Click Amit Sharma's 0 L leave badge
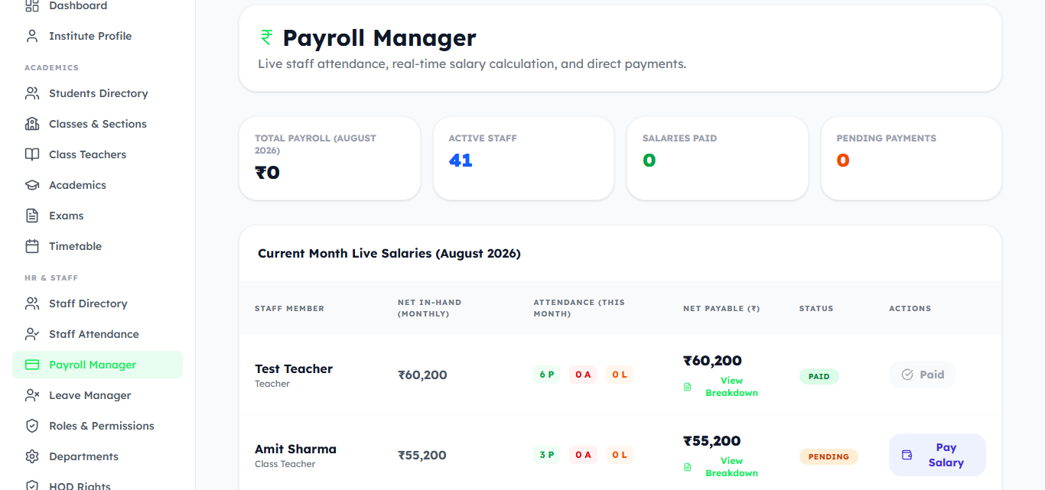The image size is (1045, 490). [x=620, y=455]
